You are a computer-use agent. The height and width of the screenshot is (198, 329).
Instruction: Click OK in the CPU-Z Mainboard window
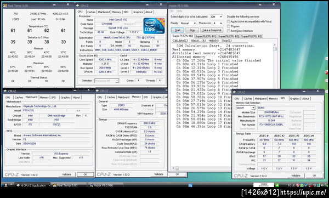click(85, 174)
